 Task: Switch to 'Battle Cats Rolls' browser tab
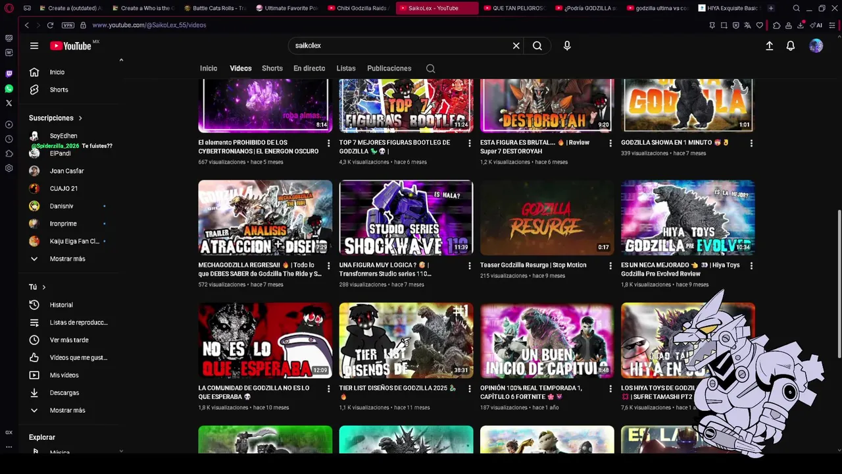(214, 8)
